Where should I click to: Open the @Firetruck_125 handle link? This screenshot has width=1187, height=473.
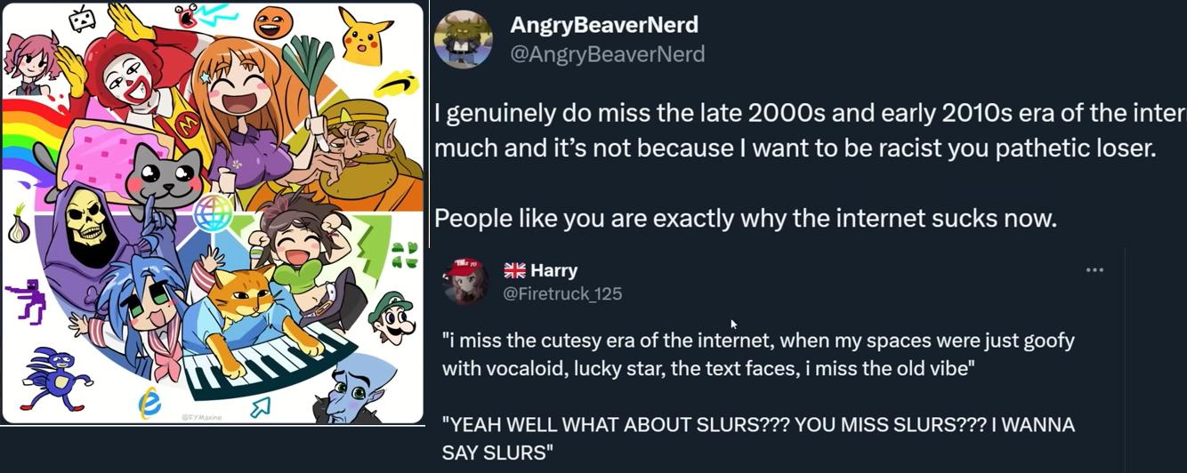pyautogui.click(x=562, y=293)
